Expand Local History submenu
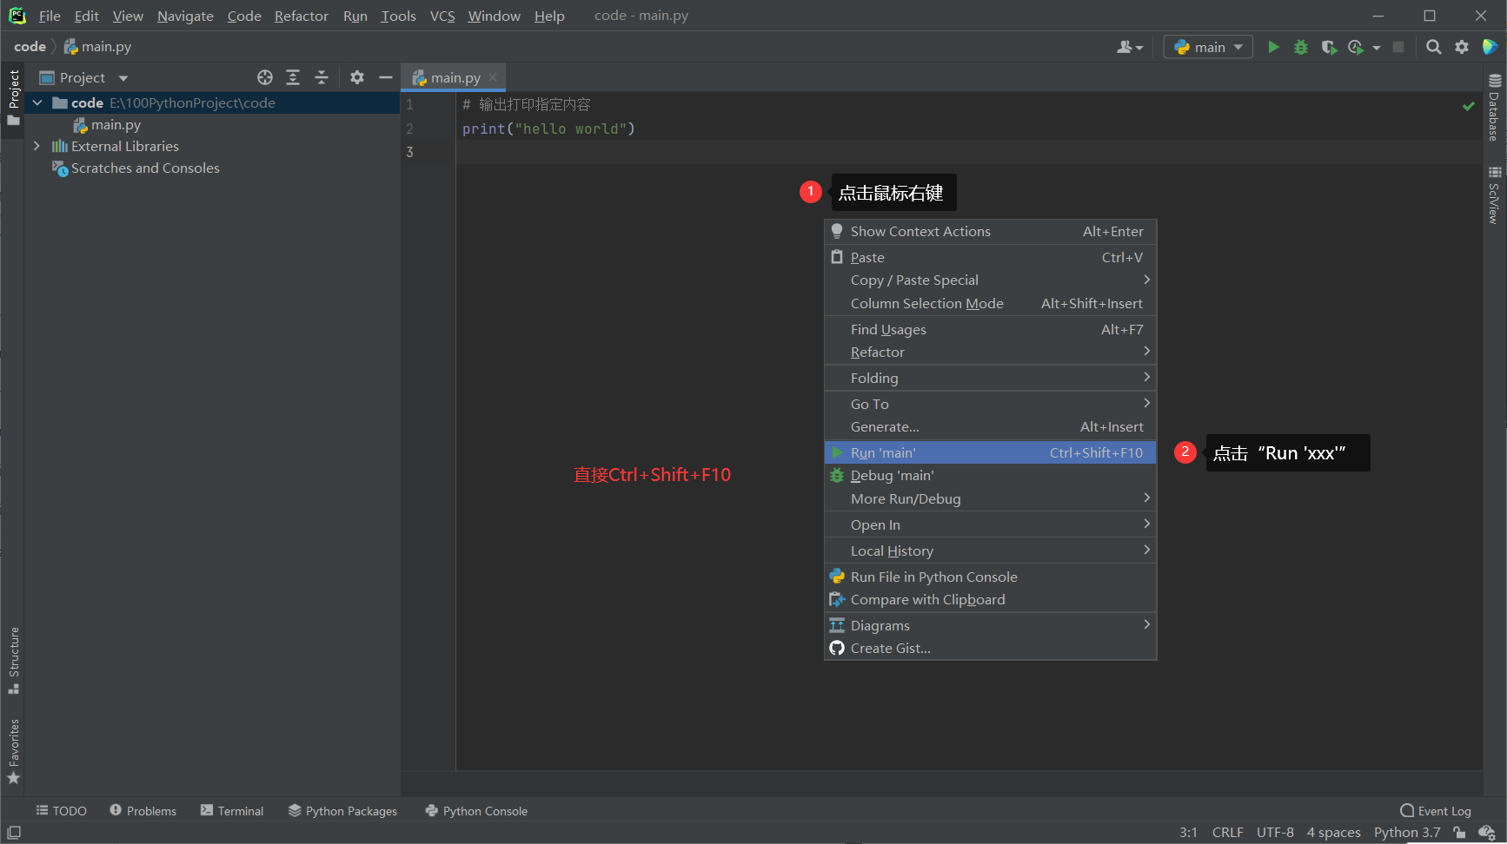 pyautogui.click(x=990, y=551)
